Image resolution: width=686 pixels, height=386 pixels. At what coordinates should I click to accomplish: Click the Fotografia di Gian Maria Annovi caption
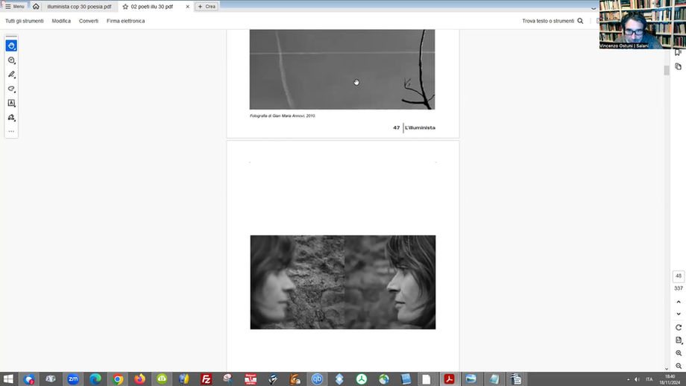283,116
